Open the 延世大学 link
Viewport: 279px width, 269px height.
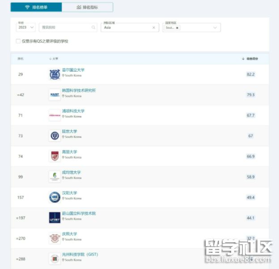69,131
